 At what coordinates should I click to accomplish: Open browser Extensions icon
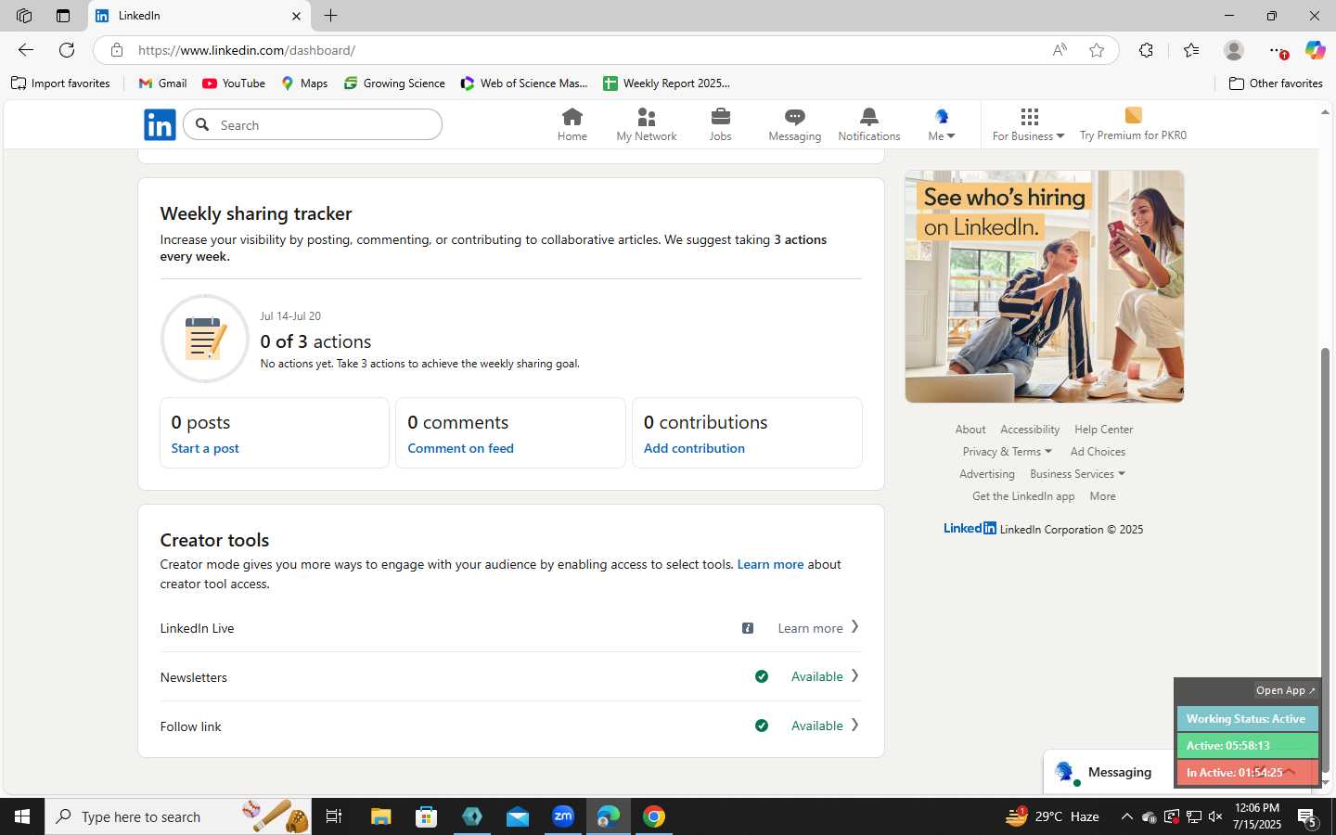tap(1146, 50)
